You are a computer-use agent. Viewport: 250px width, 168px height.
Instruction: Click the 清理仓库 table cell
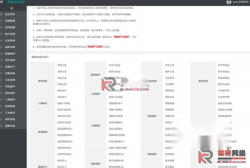[x=177, y=116]
